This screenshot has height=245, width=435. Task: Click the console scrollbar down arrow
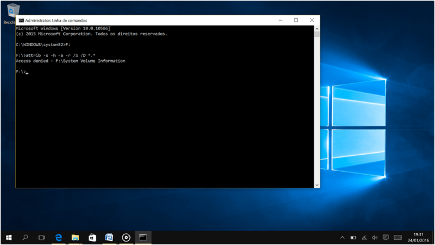(317, 184)
